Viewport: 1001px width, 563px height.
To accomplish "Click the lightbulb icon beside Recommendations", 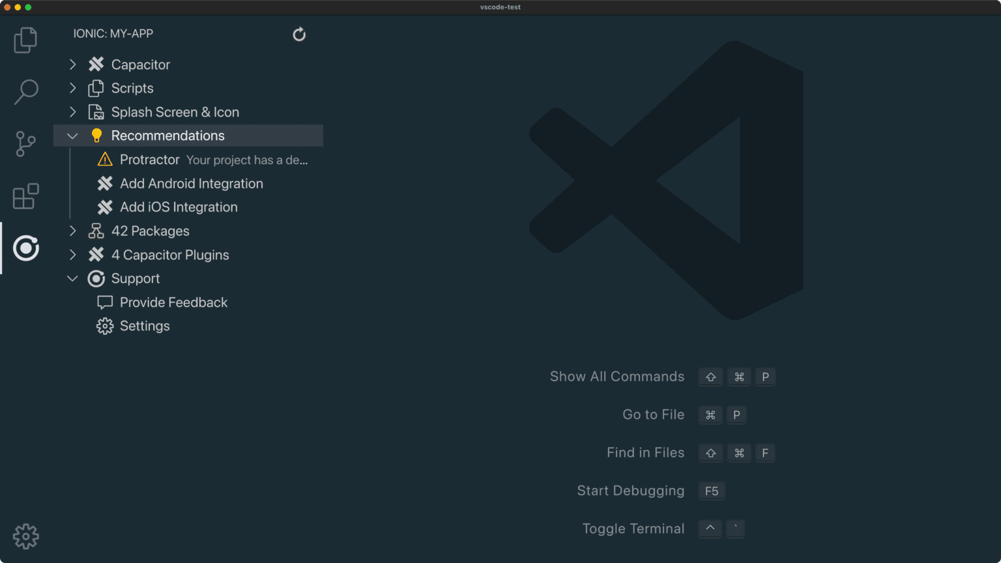I will click(x=96, y=136).
